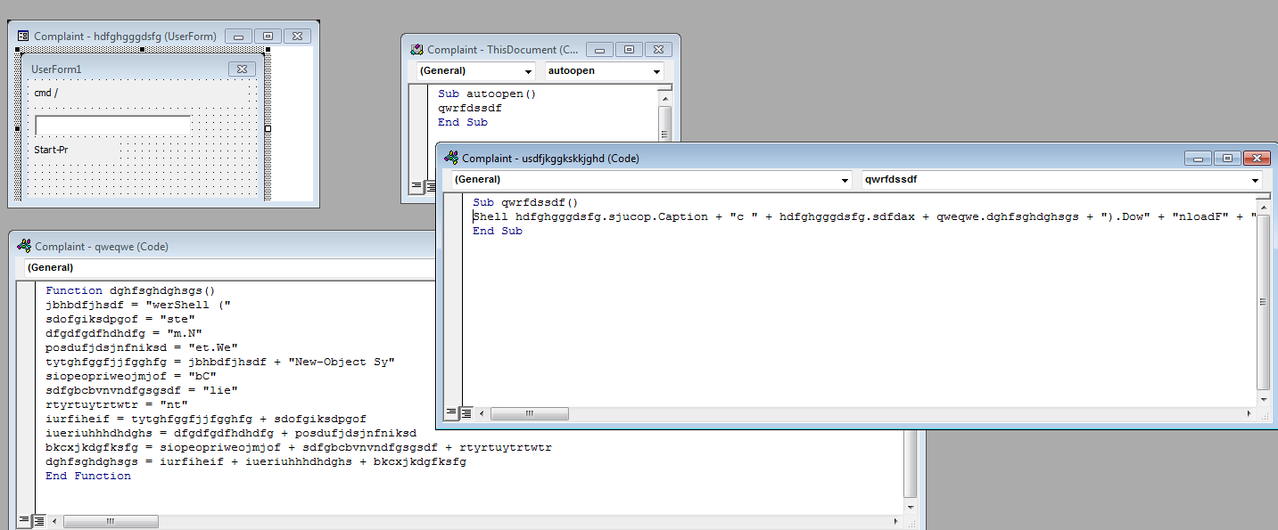Open the (General) object dropdown in usdfjkggkskkjghd window
Screen dimensions: 1278x530
[x=845, y=180]
